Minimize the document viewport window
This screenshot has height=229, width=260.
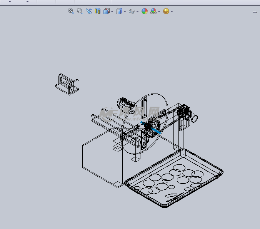click(x=255, y=13)
